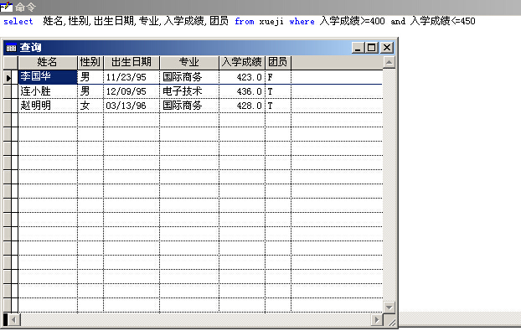Click the 女 gender cell
This screenshot has height=331, width=521.
[x=90, y=106]
